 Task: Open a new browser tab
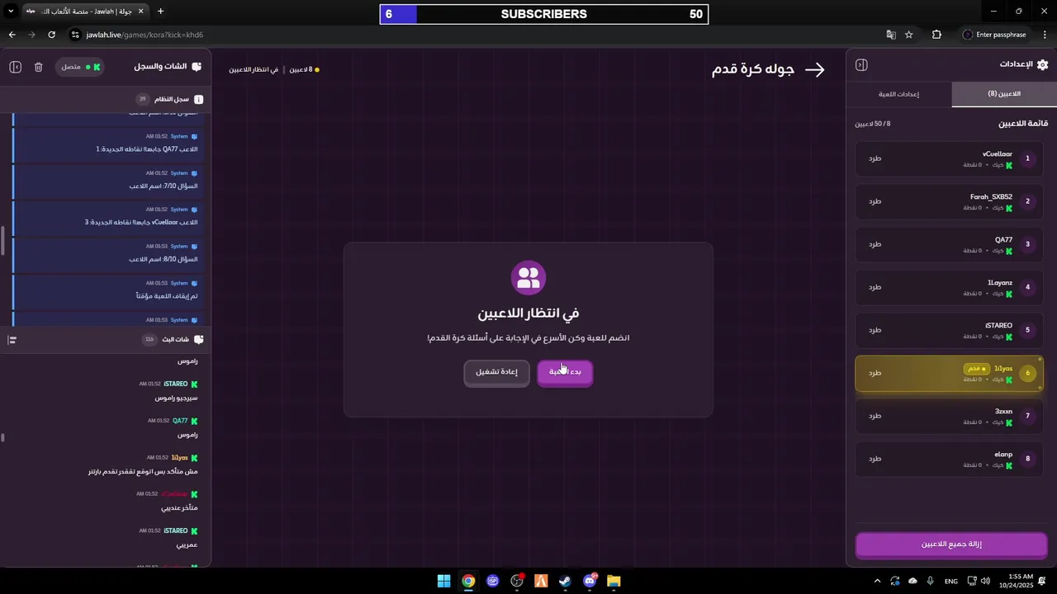point(160,12)
